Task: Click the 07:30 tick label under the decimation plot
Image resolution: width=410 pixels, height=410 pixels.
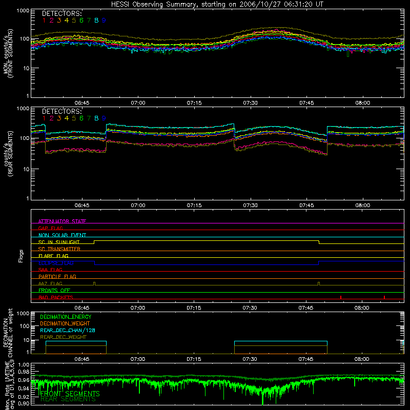Action: pyautogui.click(x=250, y=359)
